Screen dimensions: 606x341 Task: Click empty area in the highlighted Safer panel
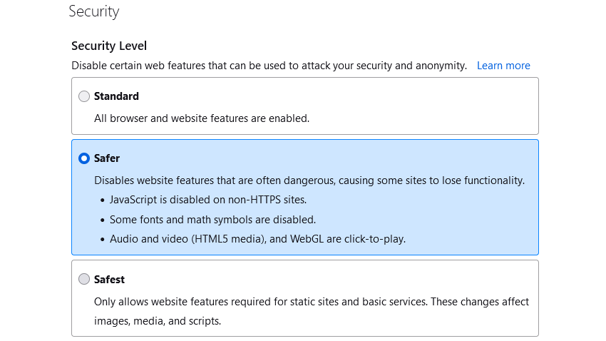coord(471,221)
